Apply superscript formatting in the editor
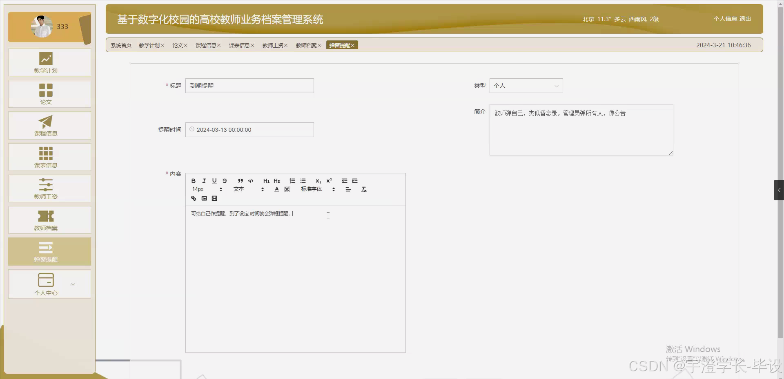Viewport: 784px width, 379px height. pos(329,181)
